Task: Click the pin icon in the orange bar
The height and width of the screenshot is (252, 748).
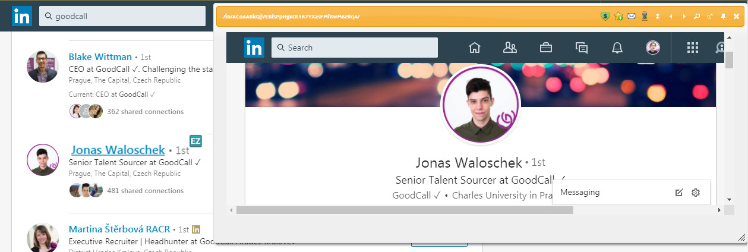Action: pos(723,16)
